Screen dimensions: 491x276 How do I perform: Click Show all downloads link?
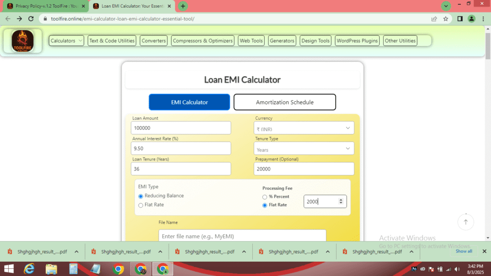(x=464, y=251)
